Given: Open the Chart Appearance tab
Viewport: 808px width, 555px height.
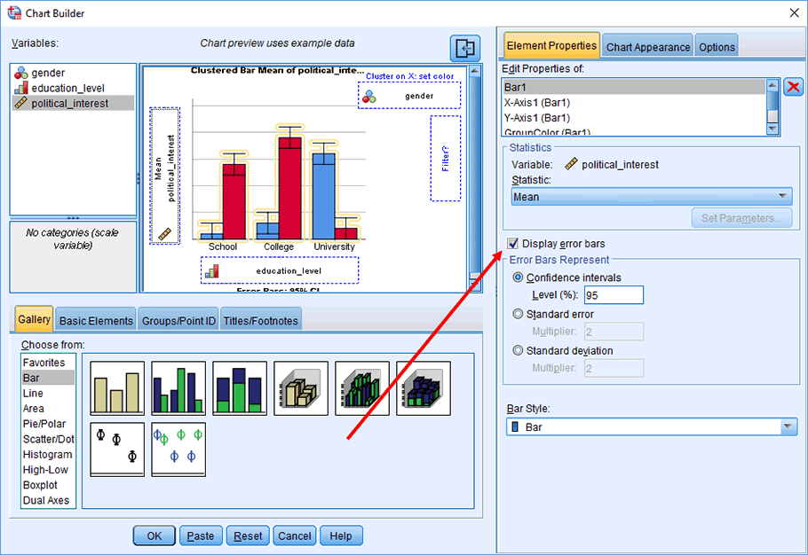Looking at the screenshot, I should pyautogui.click(x=648, y=47).
